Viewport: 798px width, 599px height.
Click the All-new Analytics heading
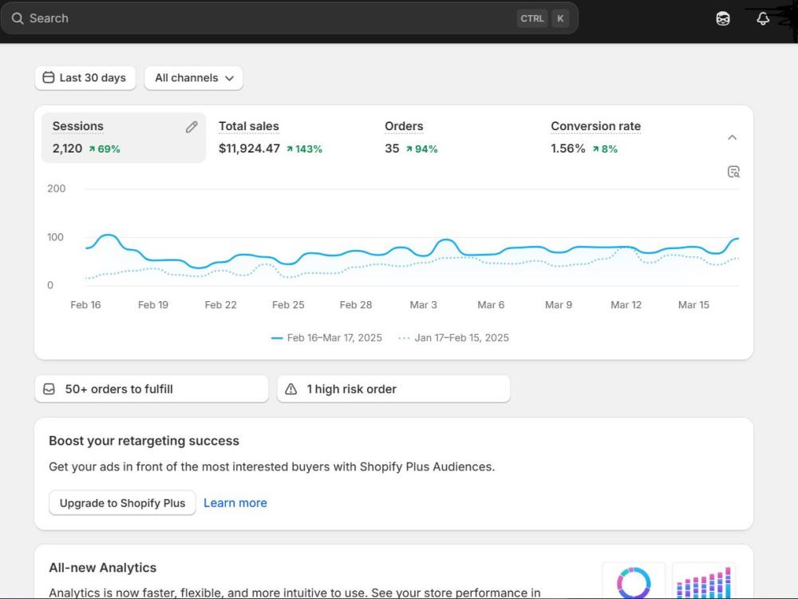coord(103,567)
